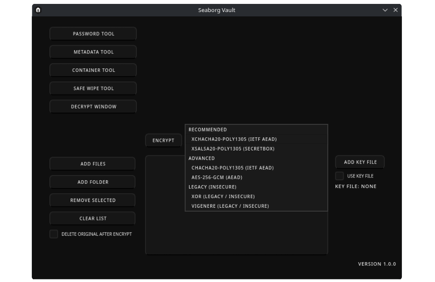Select XOR (Legacy / Insecure) option

256,197
